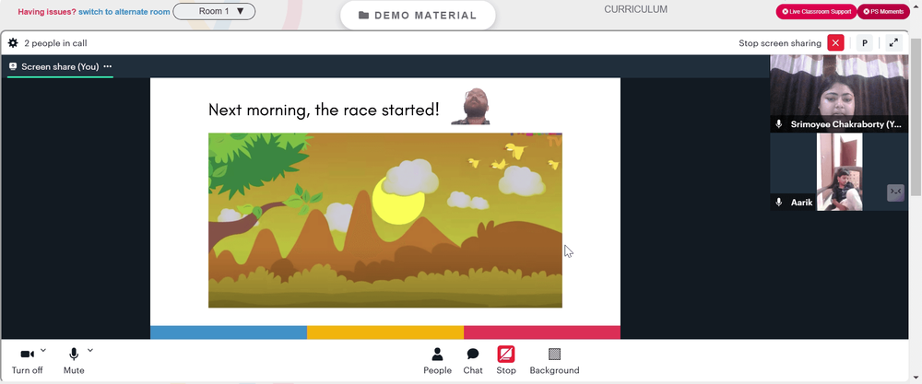Click the P button in call header
The height and width of the screenshot is (384, 922).
click(865, 43)
